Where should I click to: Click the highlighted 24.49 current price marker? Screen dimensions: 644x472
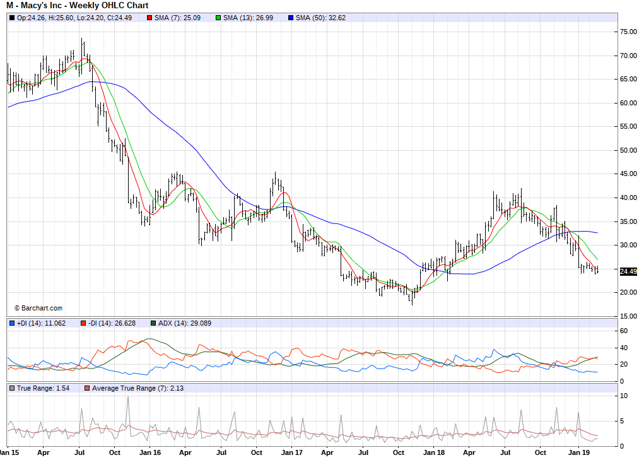[628, 271]
